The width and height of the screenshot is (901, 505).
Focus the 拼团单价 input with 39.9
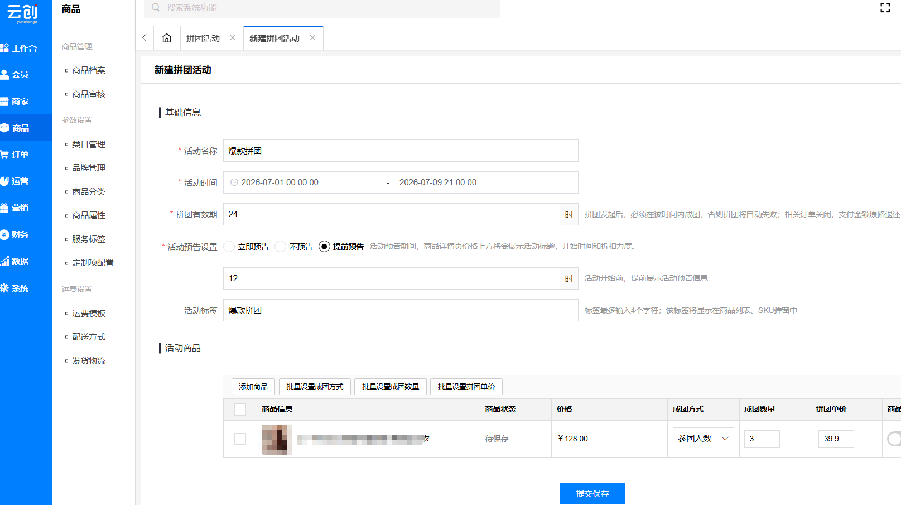point(836,439)
